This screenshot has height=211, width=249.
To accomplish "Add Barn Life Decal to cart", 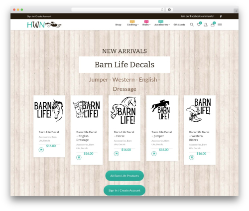I will tap(41, 150).
